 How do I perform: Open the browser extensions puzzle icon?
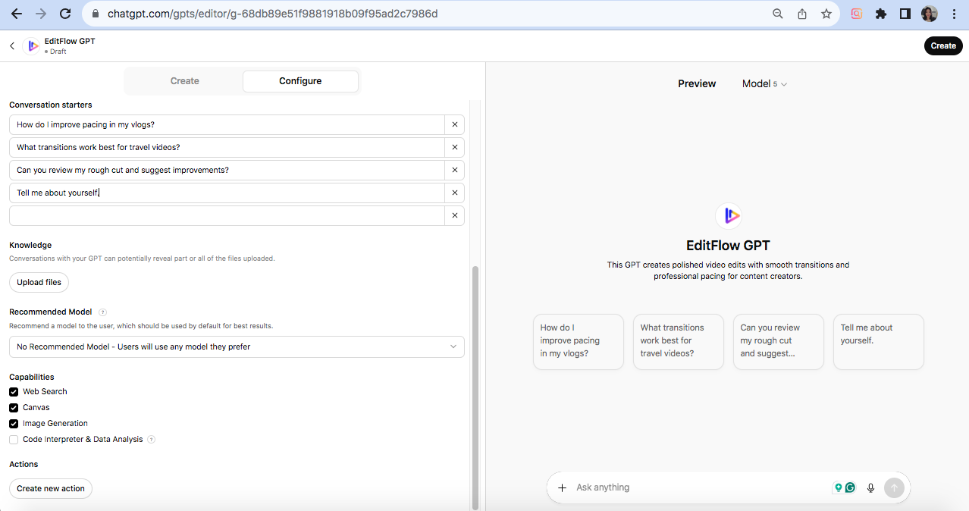pyautogui.click(x=880, y=14)
